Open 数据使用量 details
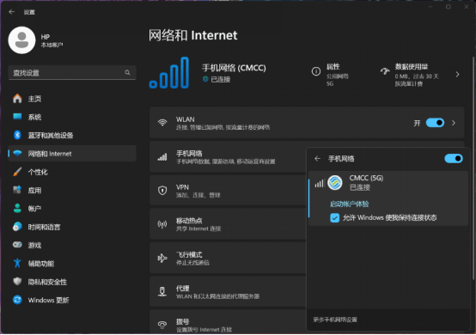Image resolution: width=476 pixels, height=335 pixels. click(x=420, y=75)
